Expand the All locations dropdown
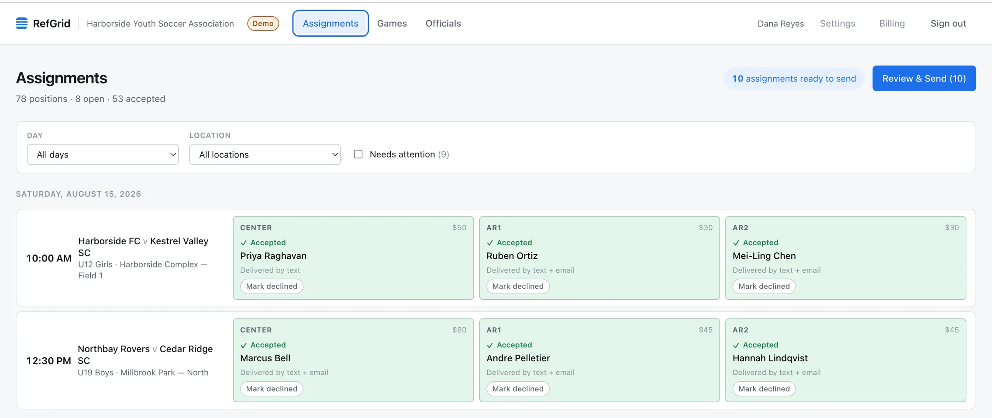The width and height of the screenshot is (992, 418). point(265,154)
